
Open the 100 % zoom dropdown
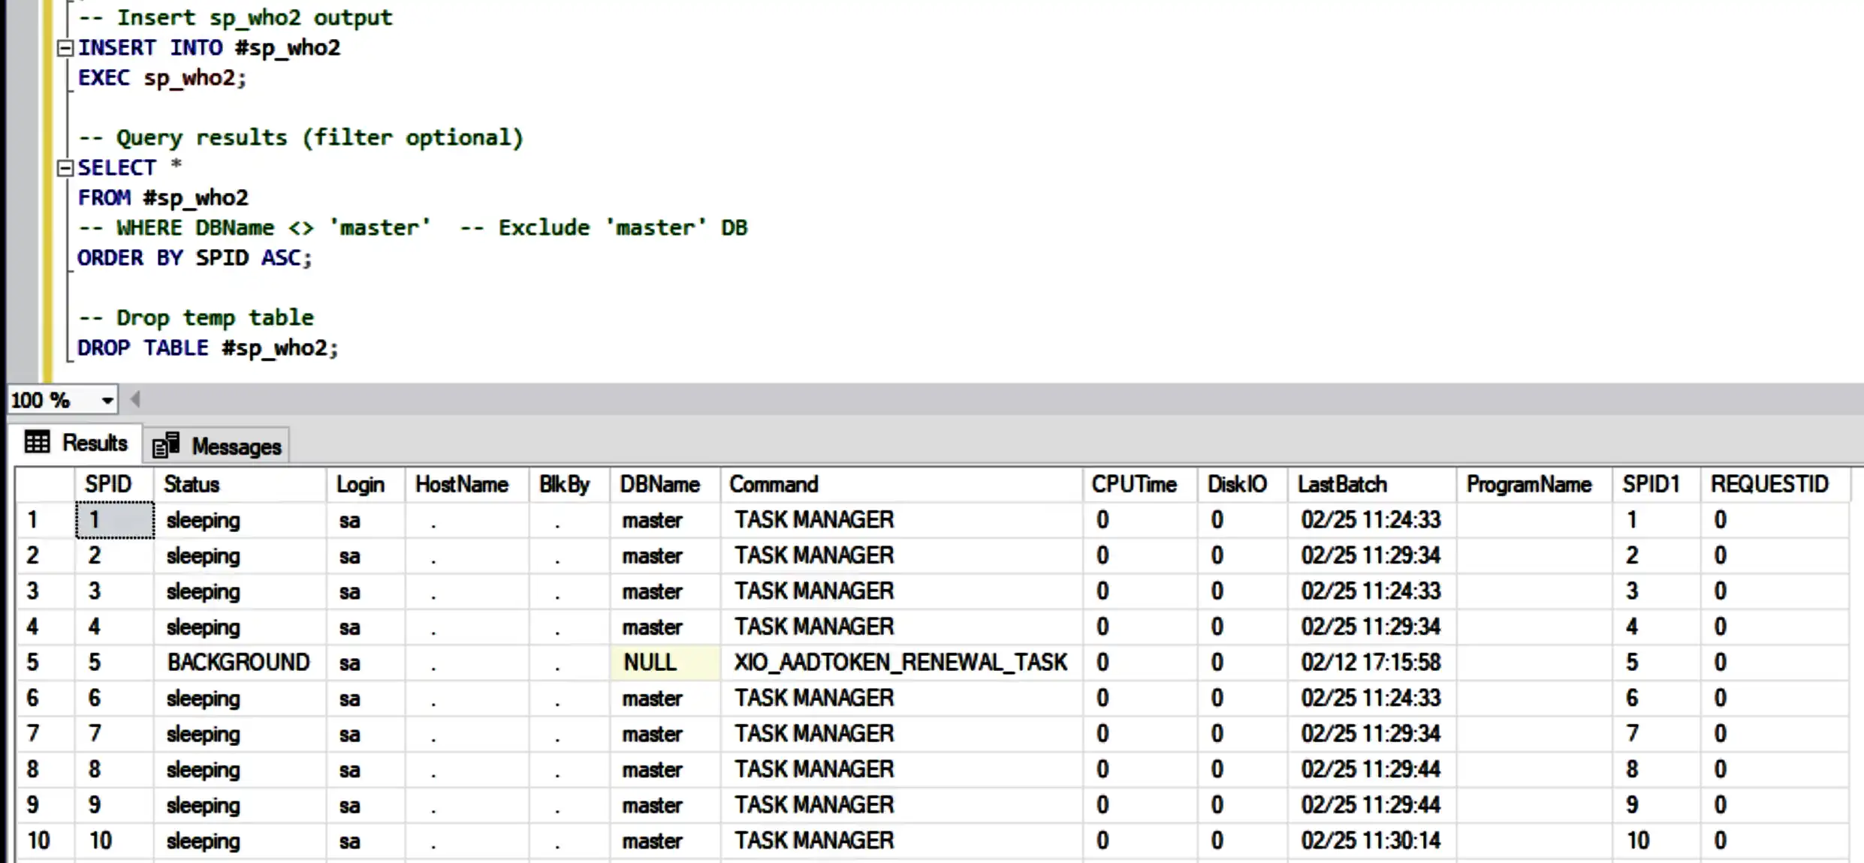click(107, 400)
